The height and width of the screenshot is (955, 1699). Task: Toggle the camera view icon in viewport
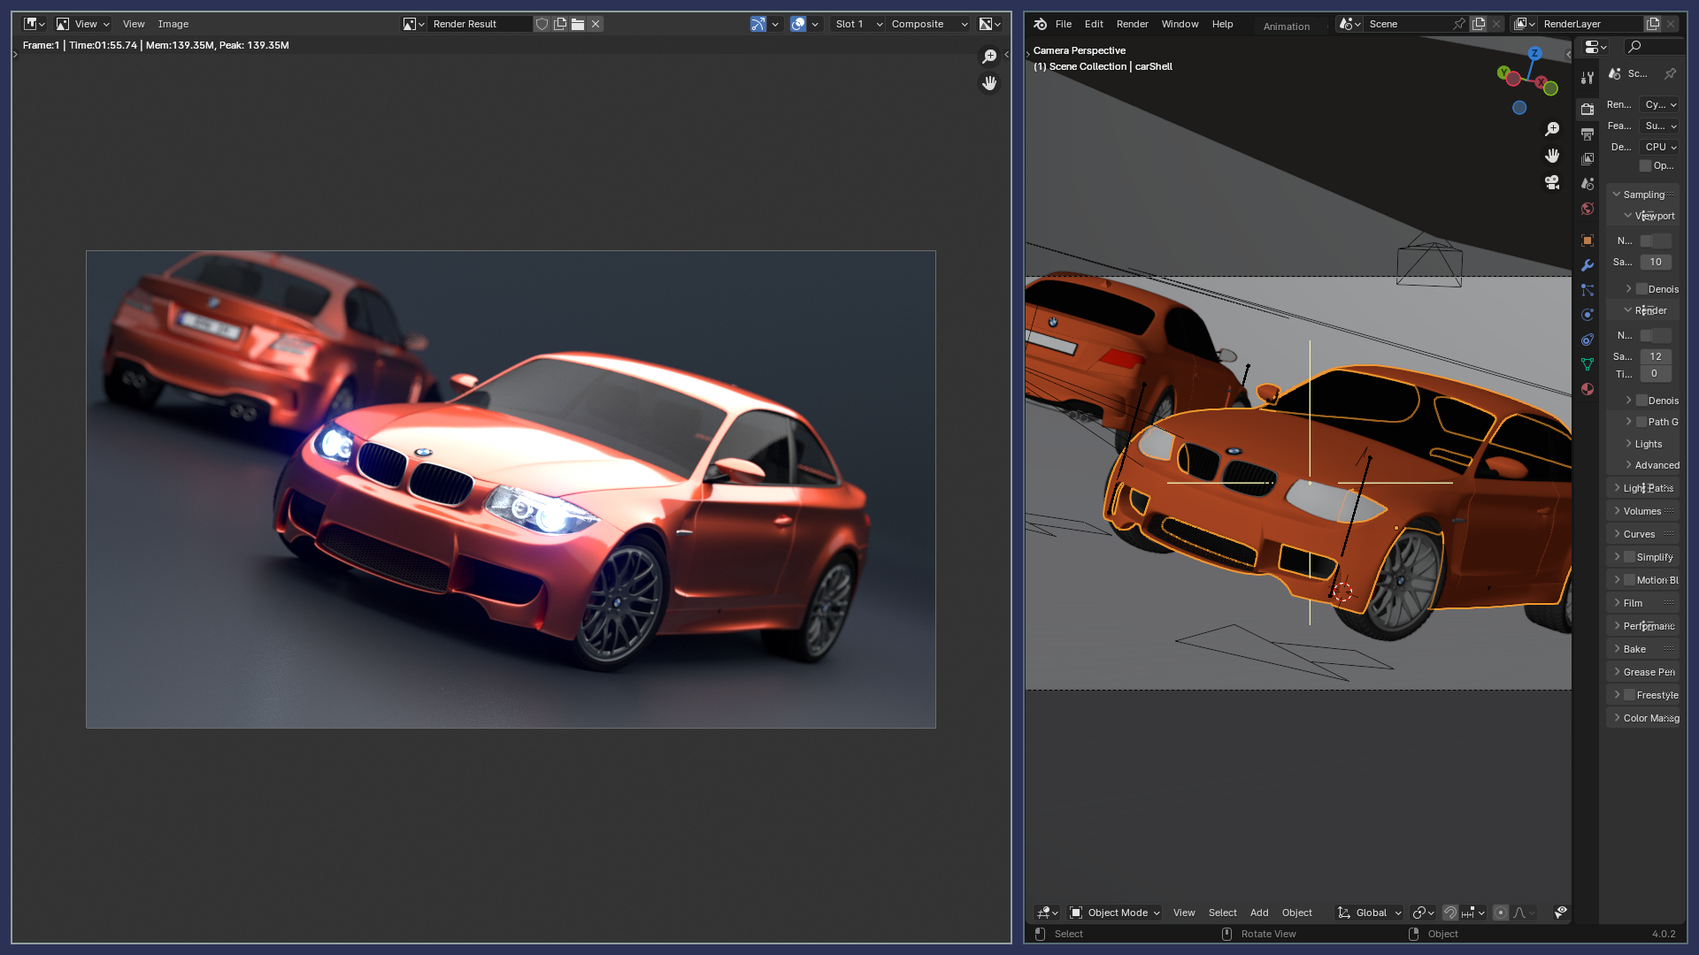tap(1552, 182)
